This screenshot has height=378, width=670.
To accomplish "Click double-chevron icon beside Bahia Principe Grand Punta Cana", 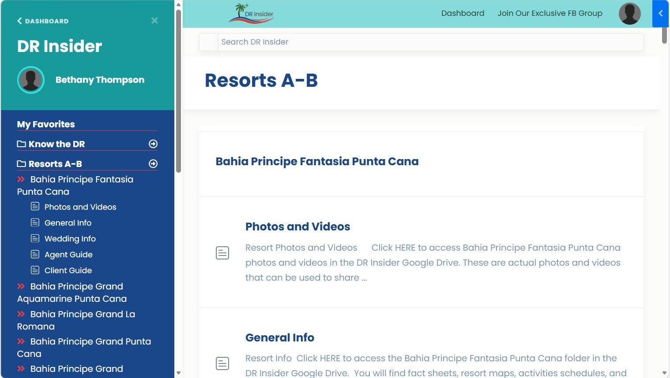I will [x=21, y=341].
